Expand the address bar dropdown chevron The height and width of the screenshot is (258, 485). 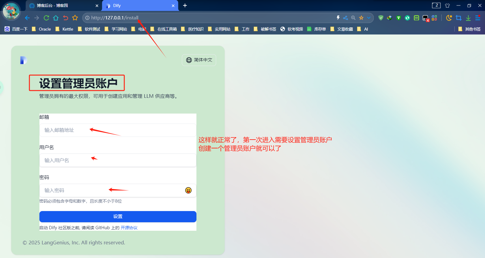click(369, 18)
